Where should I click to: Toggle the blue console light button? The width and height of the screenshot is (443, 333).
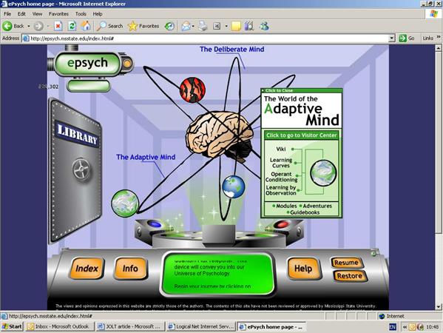pos(155,224)
